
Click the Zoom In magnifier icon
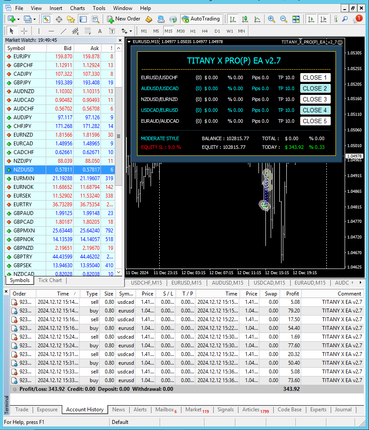(272, 19)
